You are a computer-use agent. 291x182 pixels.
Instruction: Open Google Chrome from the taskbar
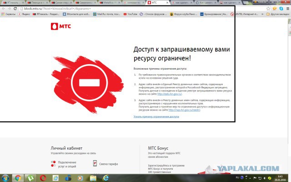click(x=18, y=178)
